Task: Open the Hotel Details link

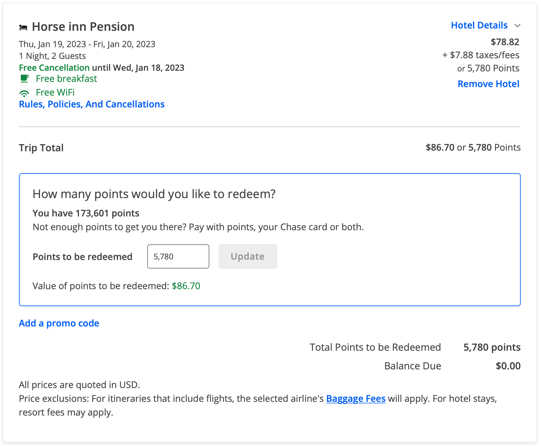Action: (x=479, y=25)
